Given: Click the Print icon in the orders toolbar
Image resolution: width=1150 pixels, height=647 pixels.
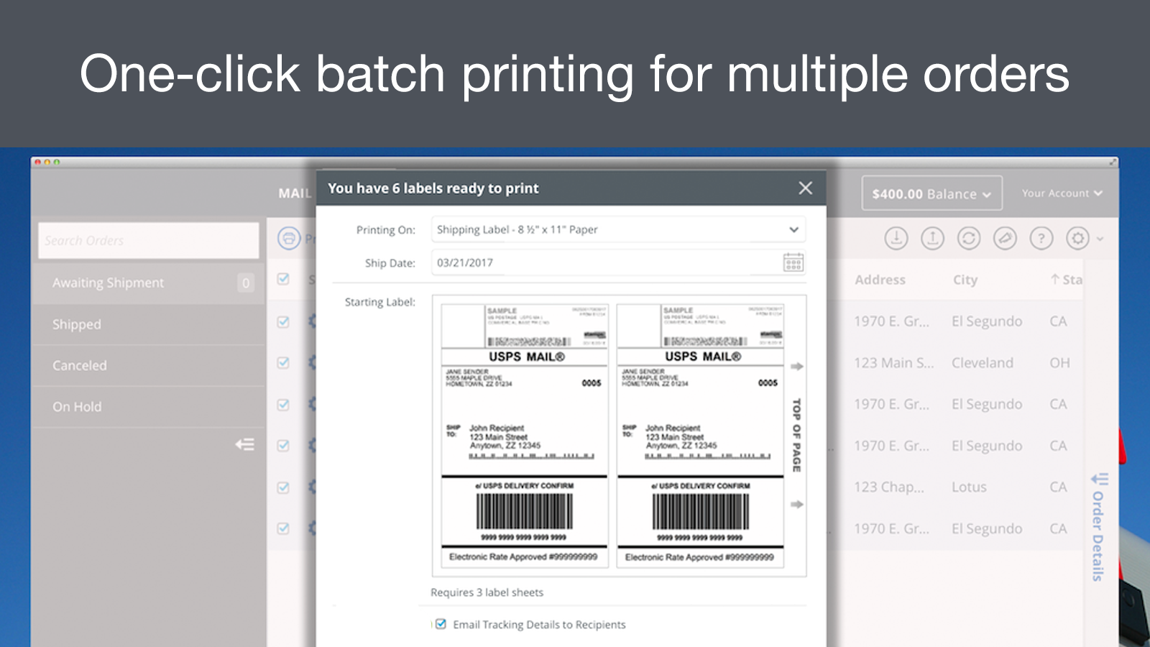Looking at the screenshot, I should [289, 238].
